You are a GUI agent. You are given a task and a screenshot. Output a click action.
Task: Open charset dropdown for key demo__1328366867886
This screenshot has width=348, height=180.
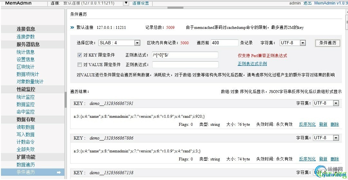point(326,138)
